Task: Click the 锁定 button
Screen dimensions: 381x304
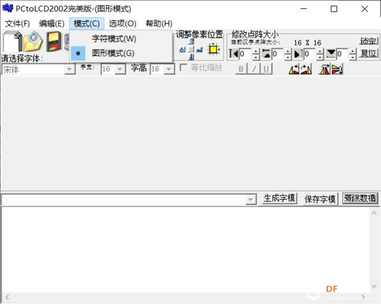Action: (x=368, y=41)
